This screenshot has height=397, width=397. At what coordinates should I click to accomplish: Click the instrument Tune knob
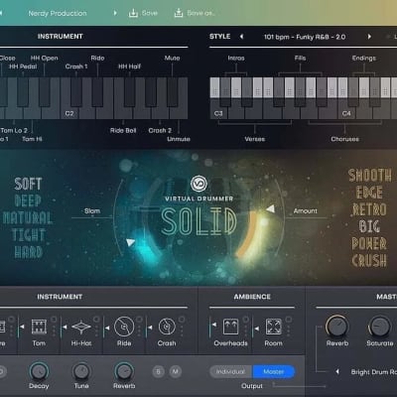[81, 371]
